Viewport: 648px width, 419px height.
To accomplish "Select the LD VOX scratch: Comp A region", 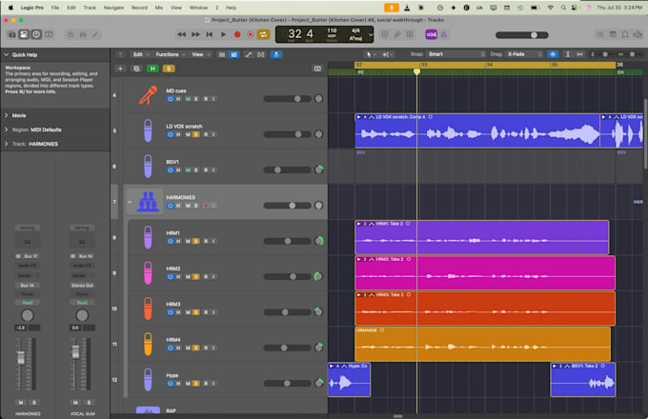I will click(477, 130).
